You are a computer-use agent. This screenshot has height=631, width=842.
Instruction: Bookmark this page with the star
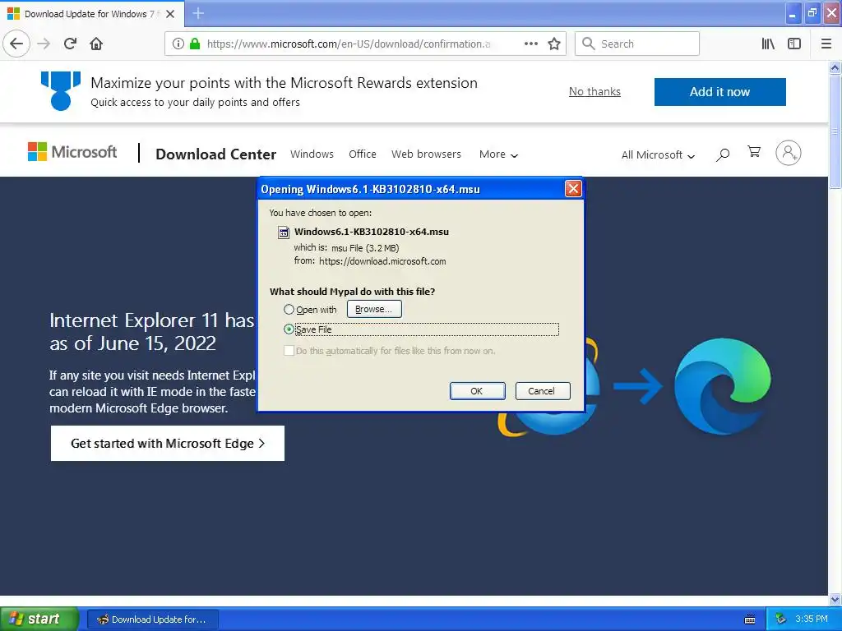pos(554,44)
